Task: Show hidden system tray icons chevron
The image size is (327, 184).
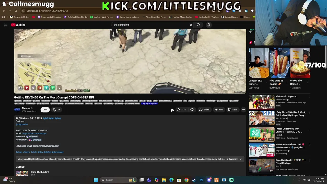Action: (294, 180)
